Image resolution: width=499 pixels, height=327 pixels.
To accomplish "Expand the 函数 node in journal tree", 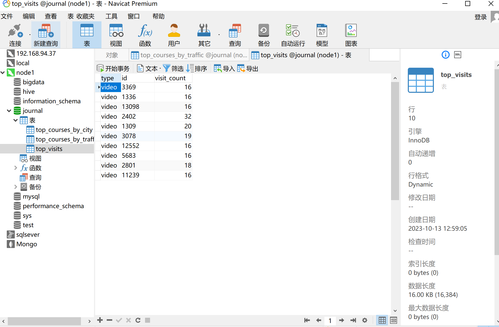I will coord(16,168).
